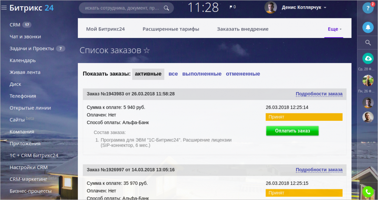Open chat with woman avatar in sidebar
378x200 pixels.
pos(368,80)
